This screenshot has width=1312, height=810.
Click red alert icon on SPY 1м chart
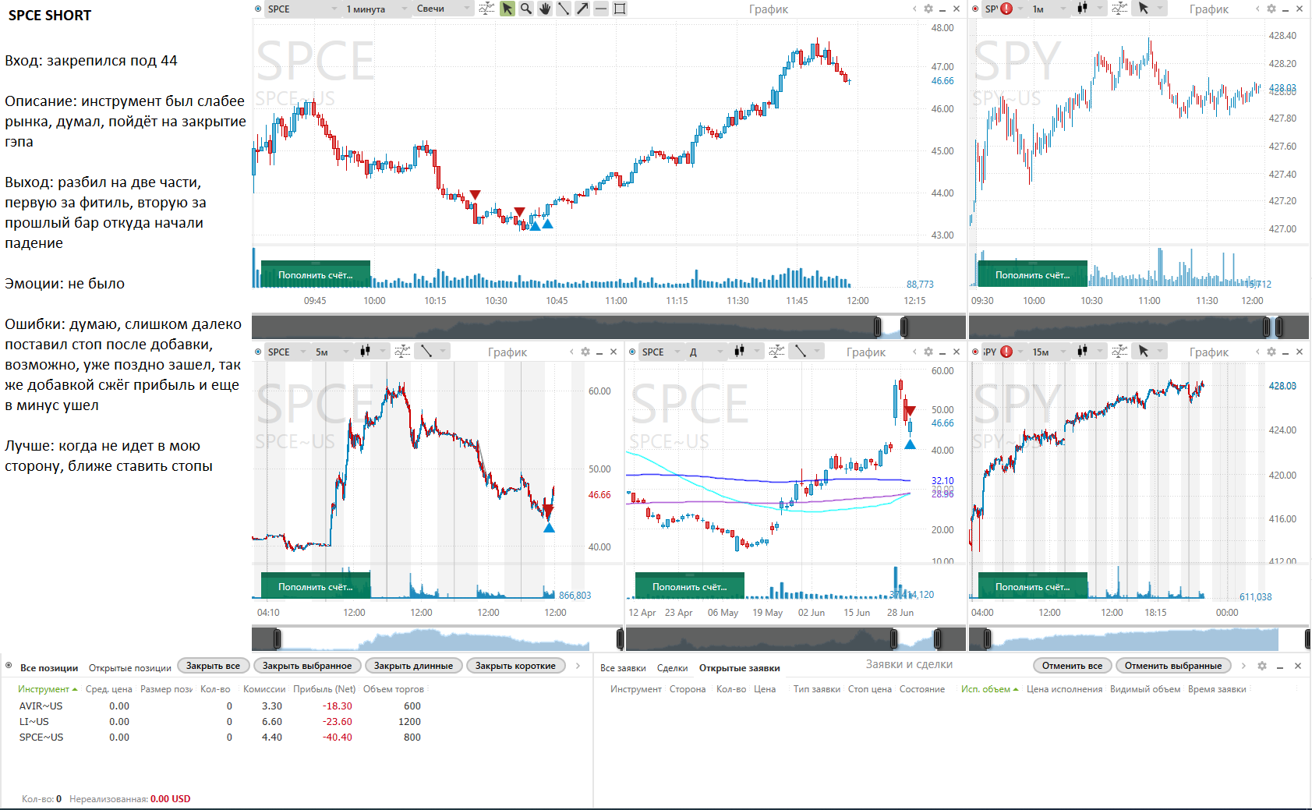(1006, 9)
